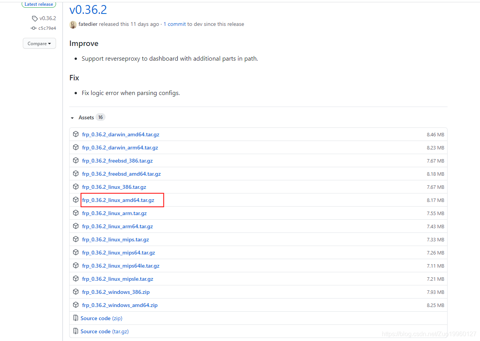Click the tag icon next to v0.36.2
480x341 pixels.
(x=35, y=18)
